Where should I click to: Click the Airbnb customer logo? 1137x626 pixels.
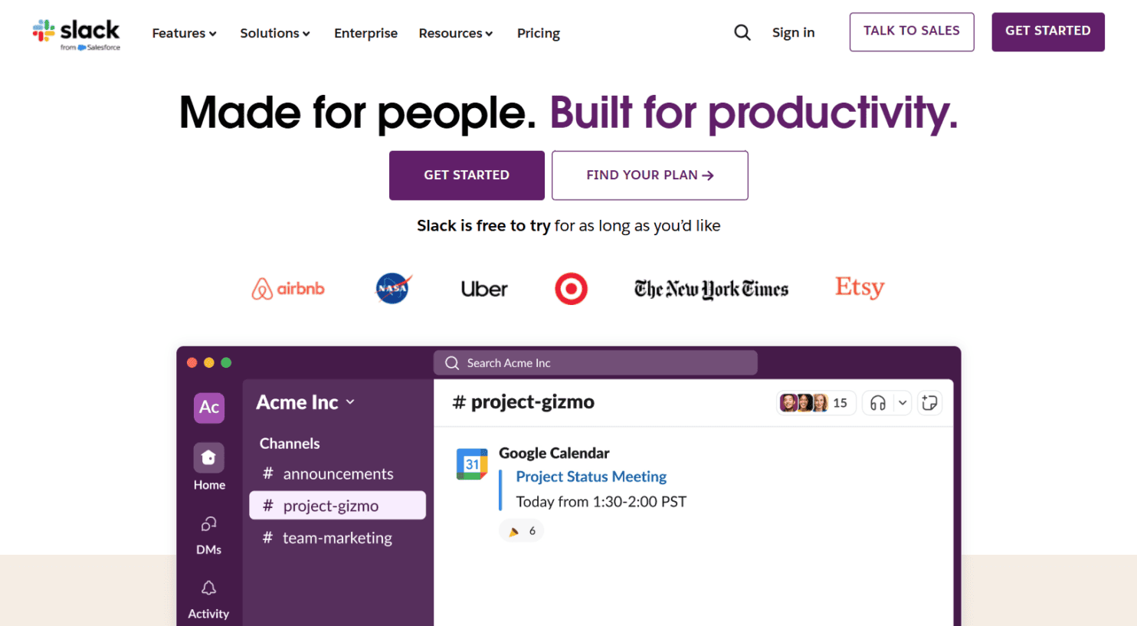[288, 289]
